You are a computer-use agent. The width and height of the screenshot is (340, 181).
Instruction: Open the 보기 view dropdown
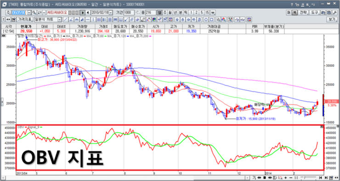click(332, 20)
